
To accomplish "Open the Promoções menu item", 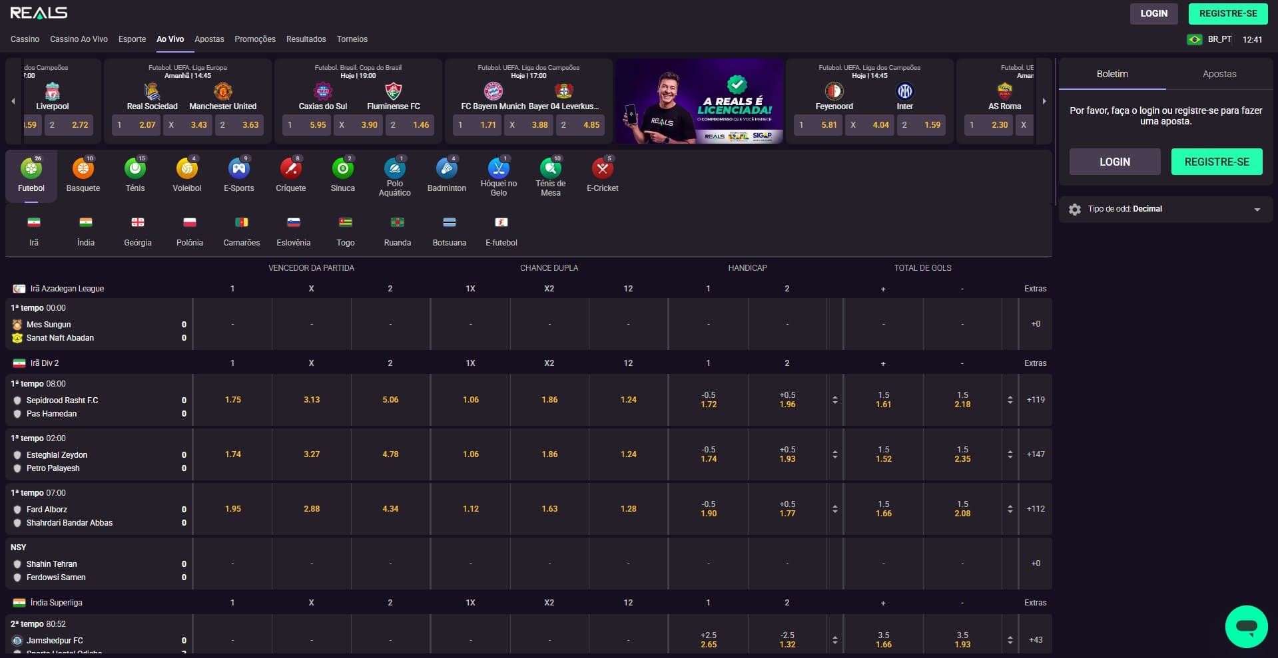I will coord(255,39).
